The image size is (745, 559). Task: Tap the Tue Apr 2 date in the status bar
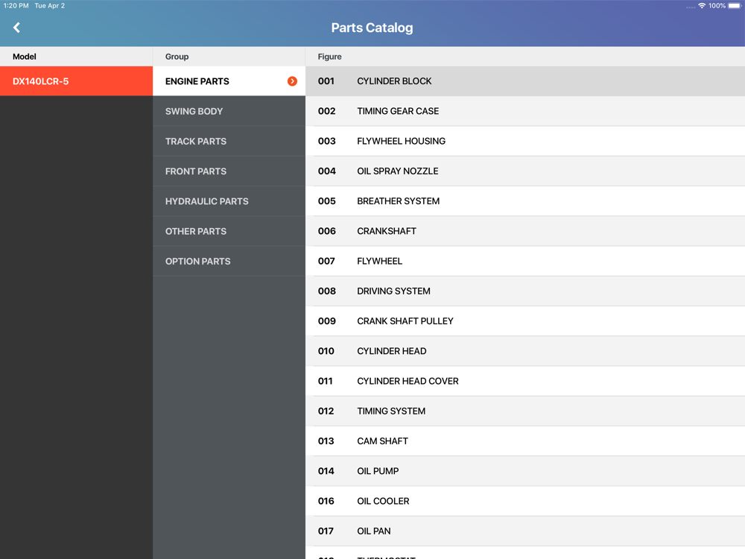click(x=49, y=6)
